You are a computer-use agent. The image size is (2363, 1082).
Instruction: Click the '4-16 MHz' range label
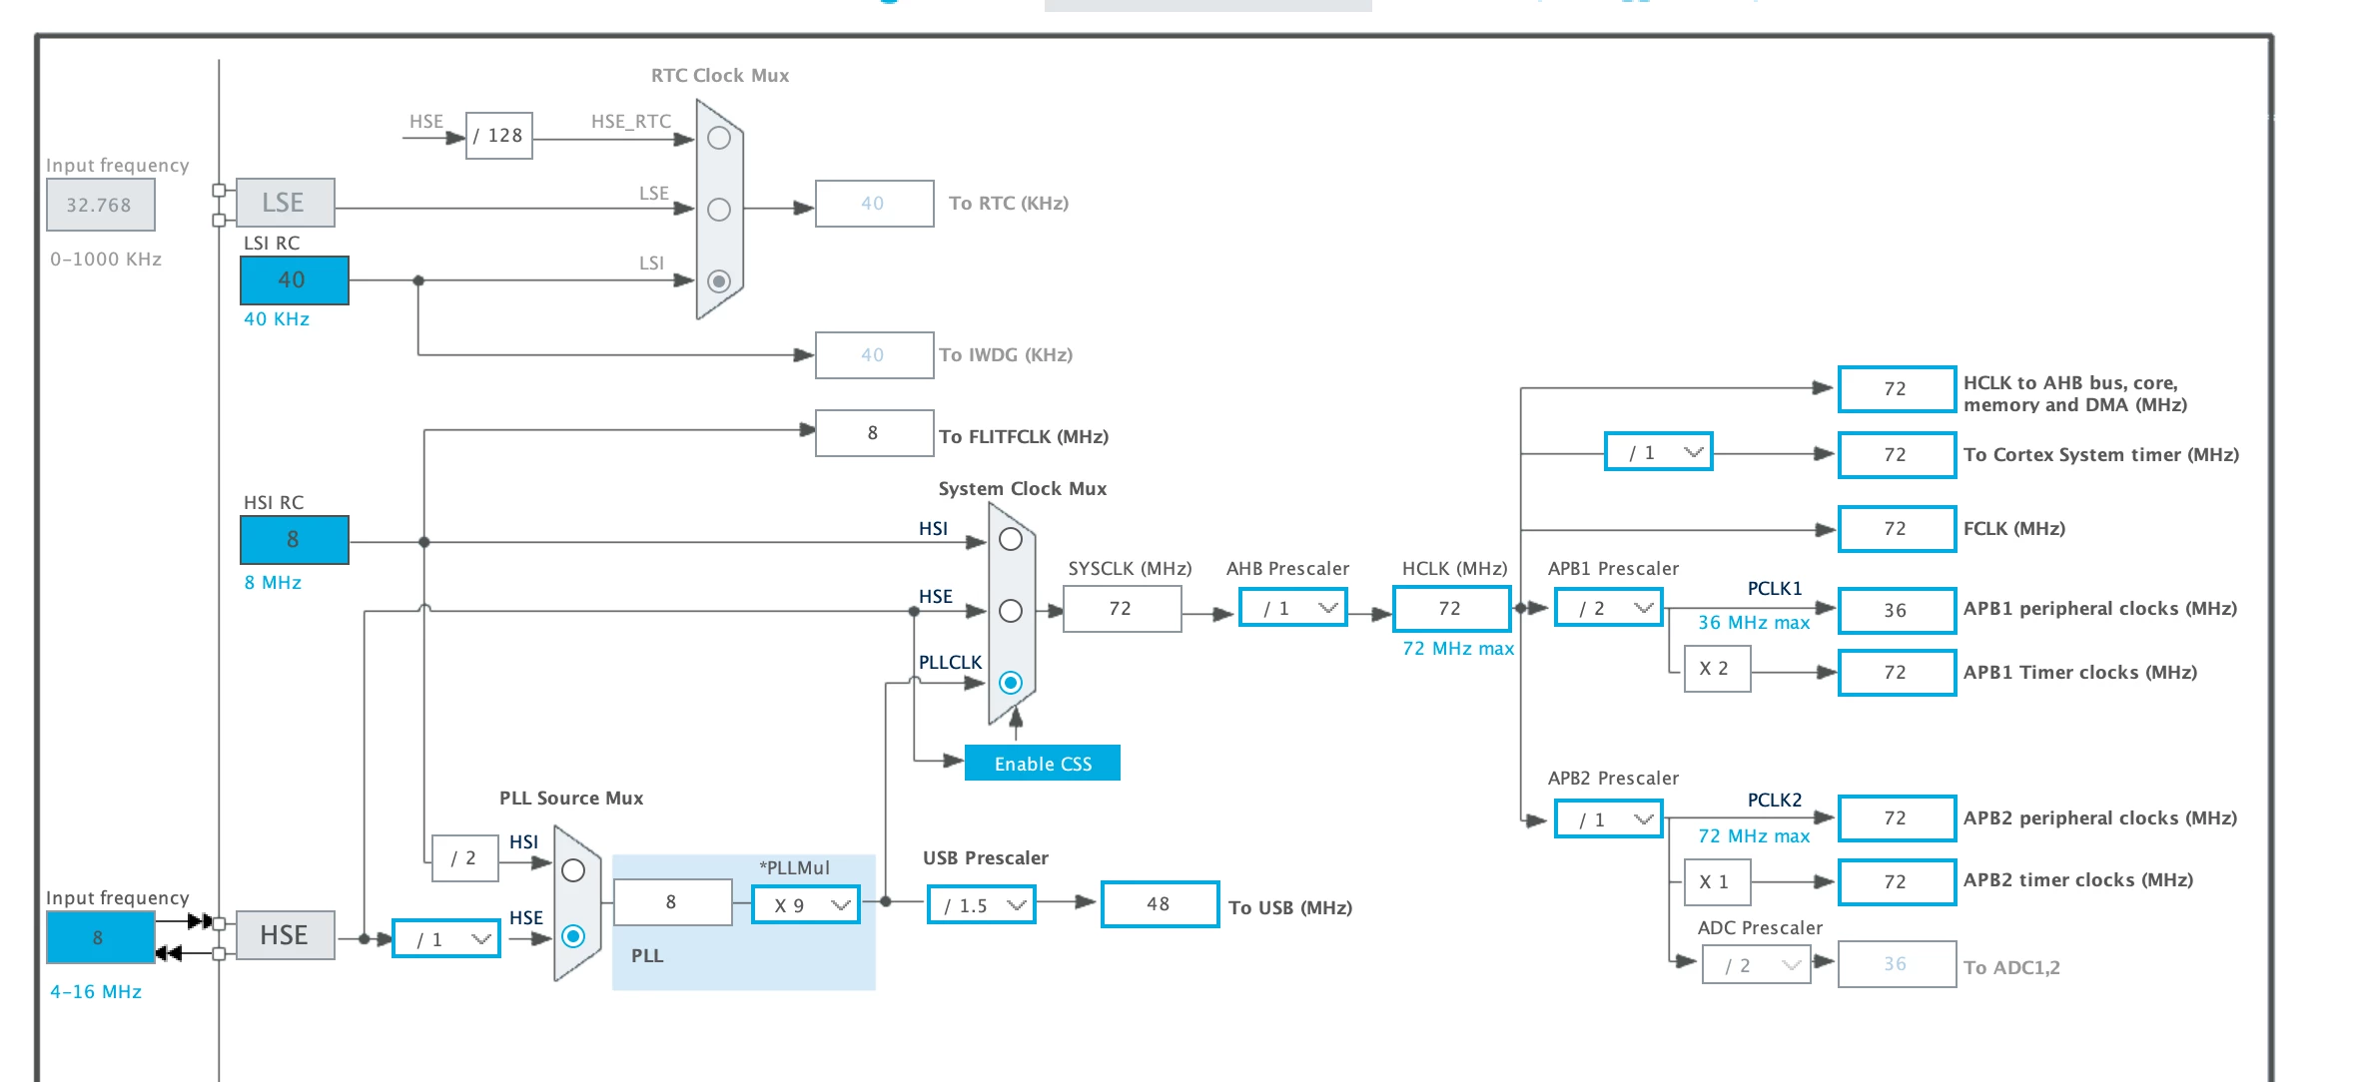tap(96, 991)
